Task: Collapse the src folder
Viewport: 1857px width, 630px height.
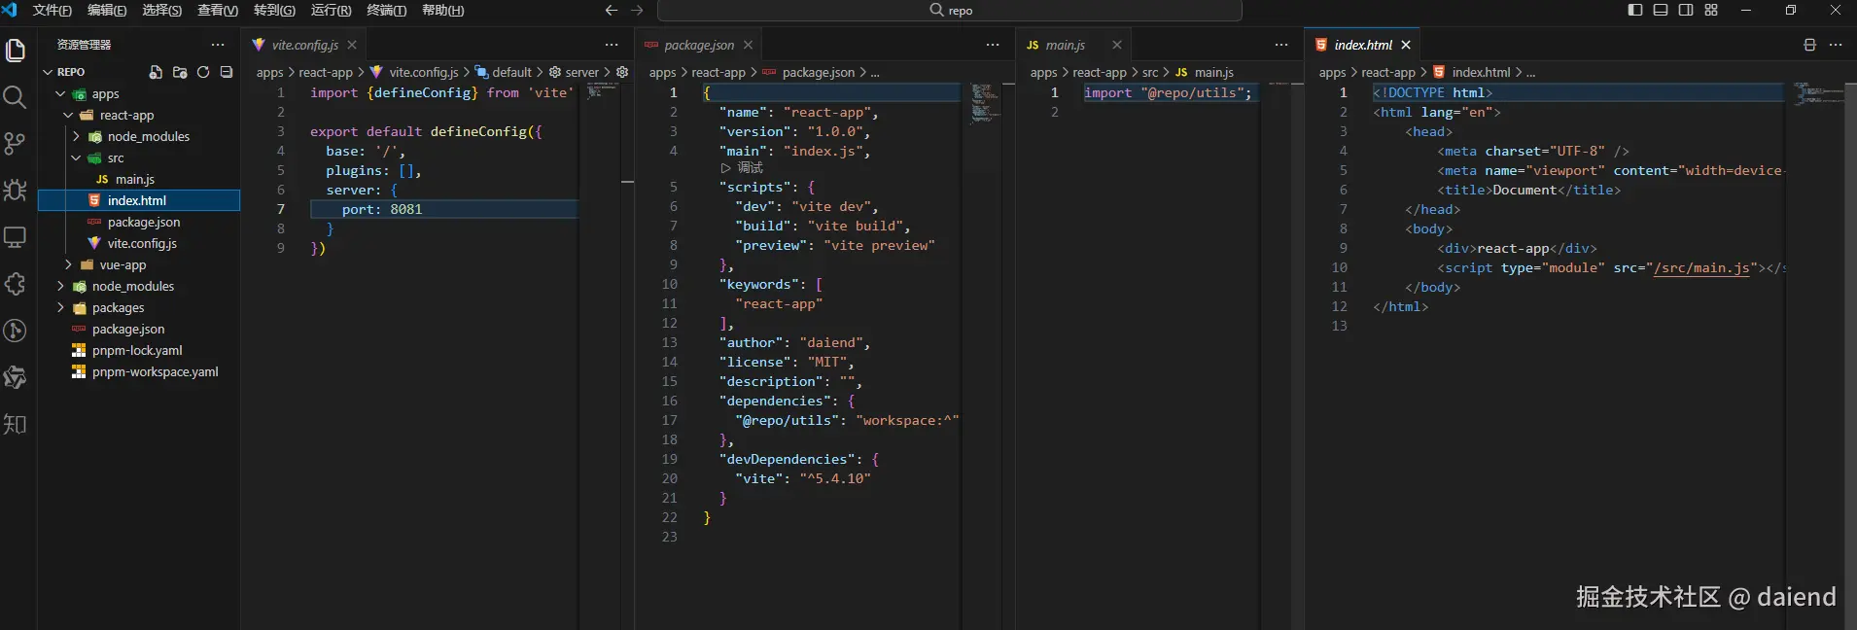Action: click(x=115, y=157)
